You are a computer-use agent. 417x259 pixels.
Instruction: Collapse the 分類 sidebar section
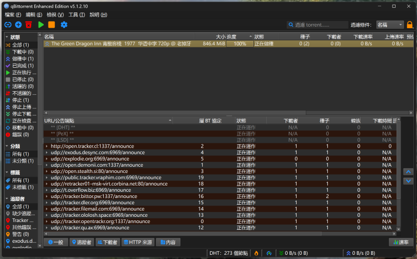(x=7, y=146)
